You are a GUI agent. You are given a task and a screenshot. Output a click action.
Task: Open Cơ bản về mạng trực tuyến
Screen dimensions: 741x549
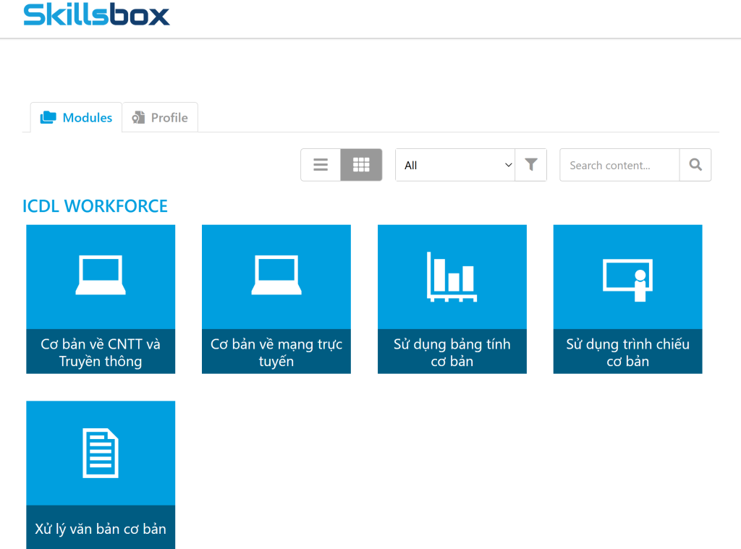276,352
